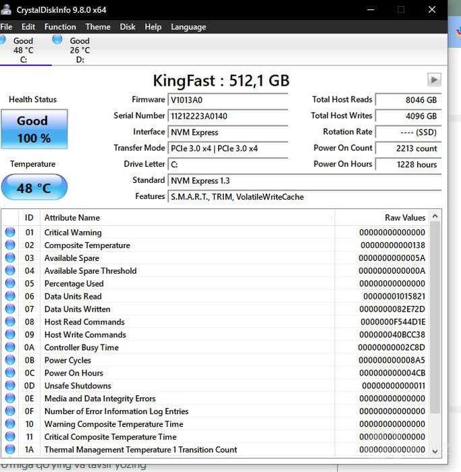Click the Total Host Writes value 4096 GB
Image resolution: width=461 pixels, height=472 pixels.
(408, 116)
